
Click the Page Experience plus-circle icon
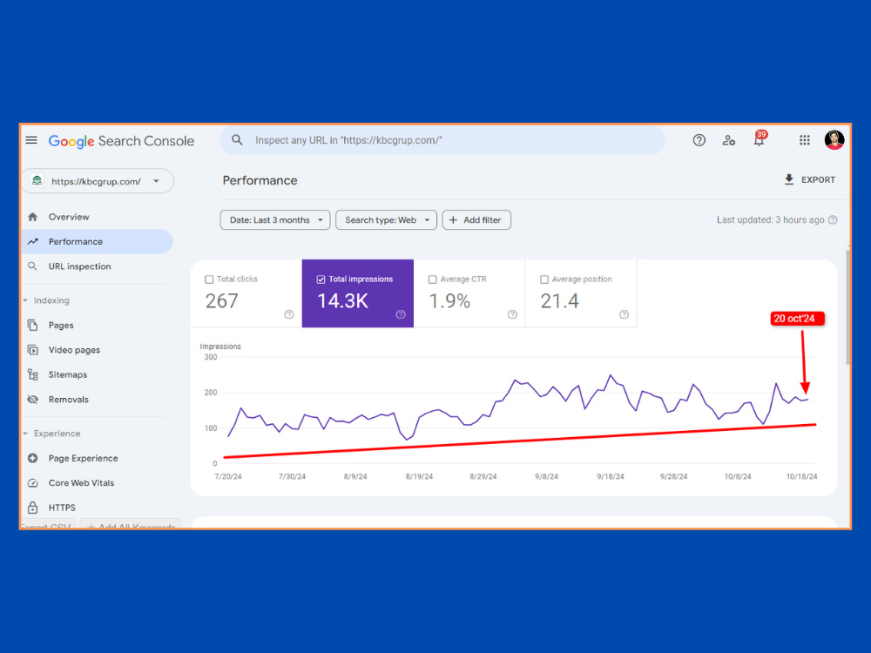tap(33, 458)
